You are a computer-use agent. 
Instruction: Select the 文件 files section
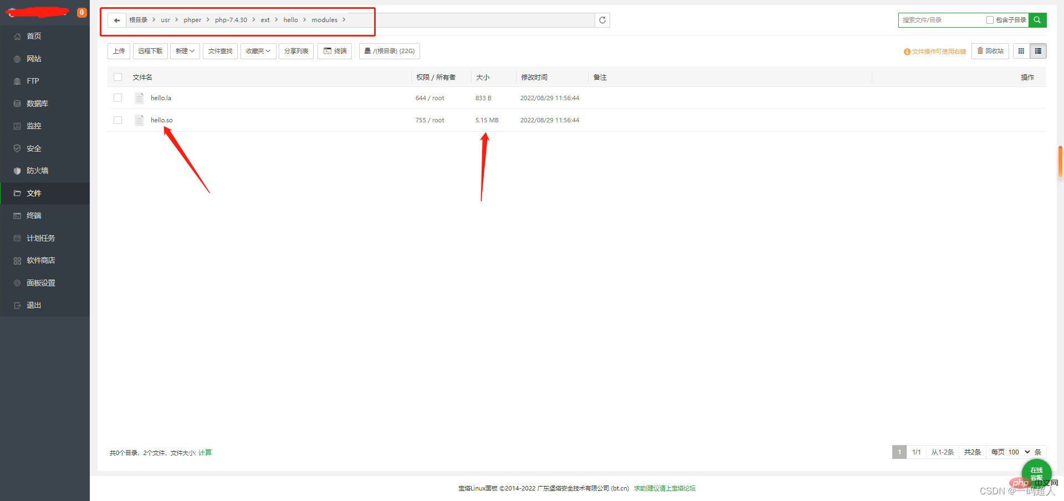click(45, 193)
